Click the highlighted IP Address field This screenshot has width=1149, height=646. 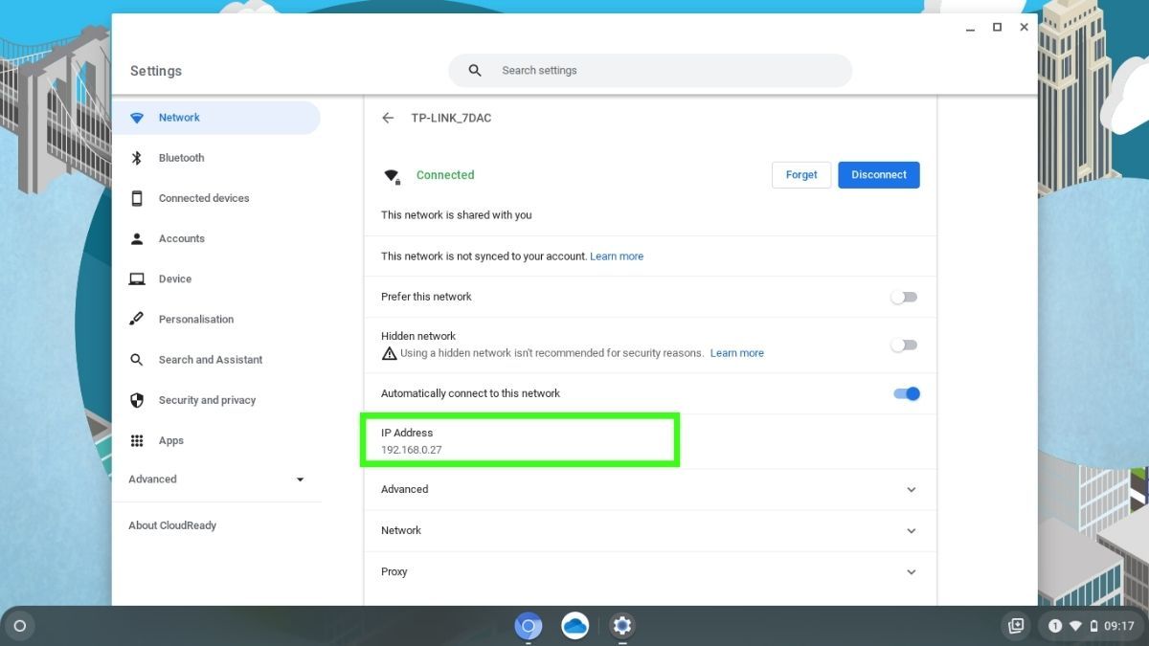pyautogui.click(x=520, y=440)
